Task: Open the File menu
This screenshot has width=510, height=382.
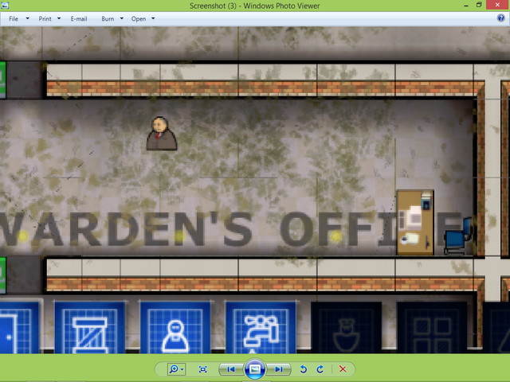Action: 14,19
